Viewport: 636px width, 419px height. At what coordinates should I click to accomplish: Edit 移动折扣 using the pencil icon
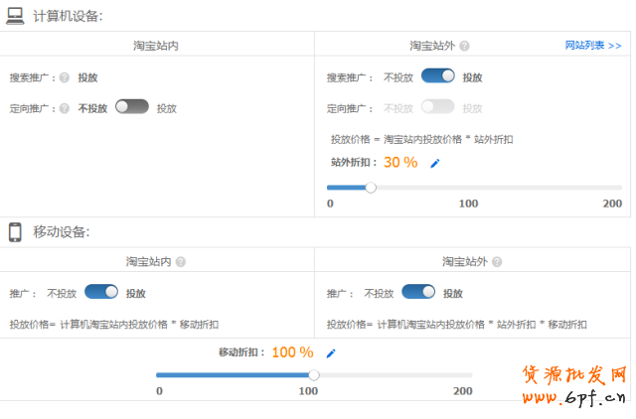point(331,352)
